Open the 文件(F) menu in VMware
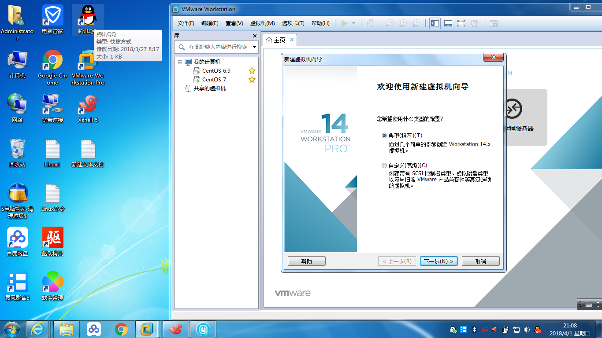The height and width of the screenshot is (338, 602). point(186,23)
